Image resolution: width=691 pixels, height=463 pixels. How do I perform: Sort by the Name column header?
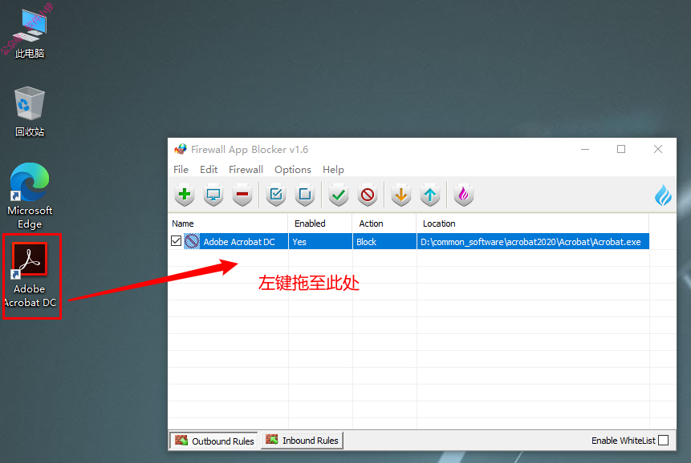tap(228, 223)
